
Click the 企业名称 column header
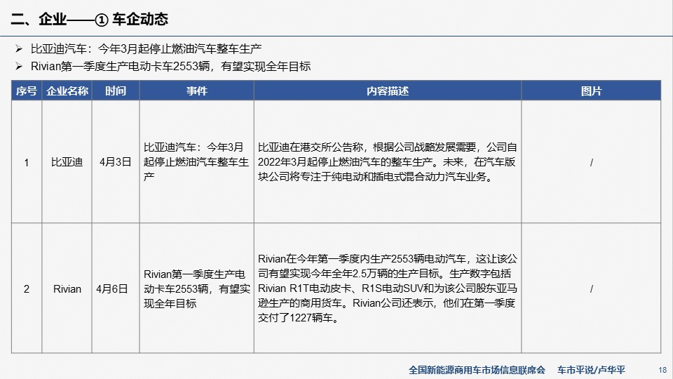coord(67,91)
